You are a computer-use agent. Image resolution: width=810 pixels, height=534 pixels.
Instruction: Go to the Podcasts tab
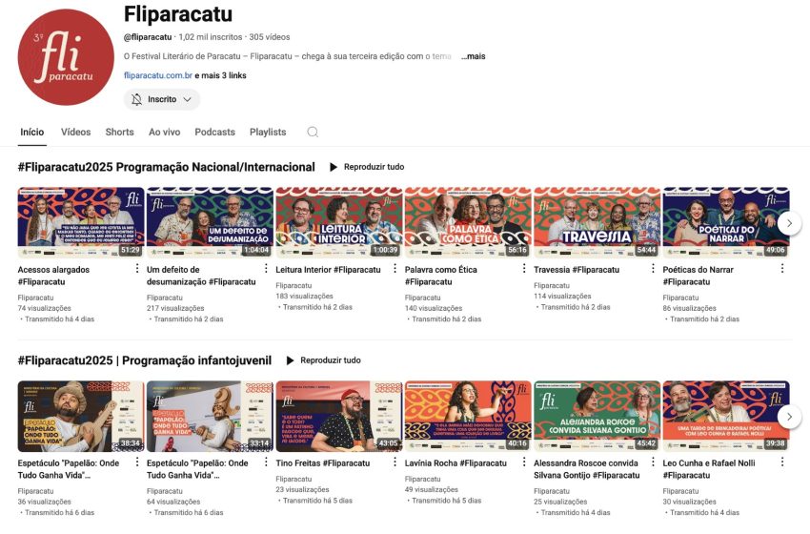tap(215, 132)
